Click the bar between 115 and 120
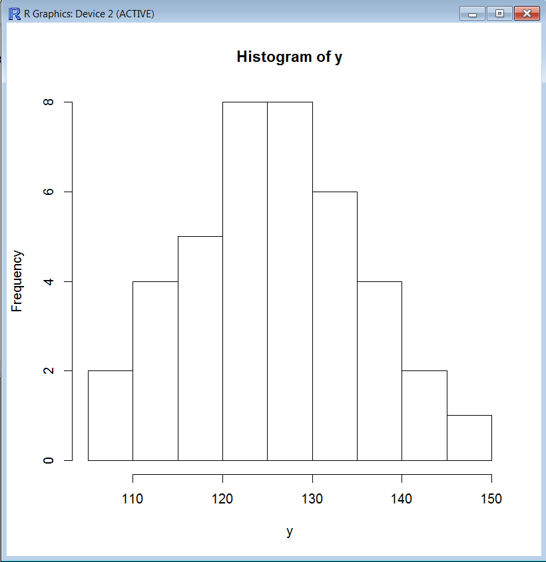Screen dimensions: 546x562 click(x=200, y=349)
